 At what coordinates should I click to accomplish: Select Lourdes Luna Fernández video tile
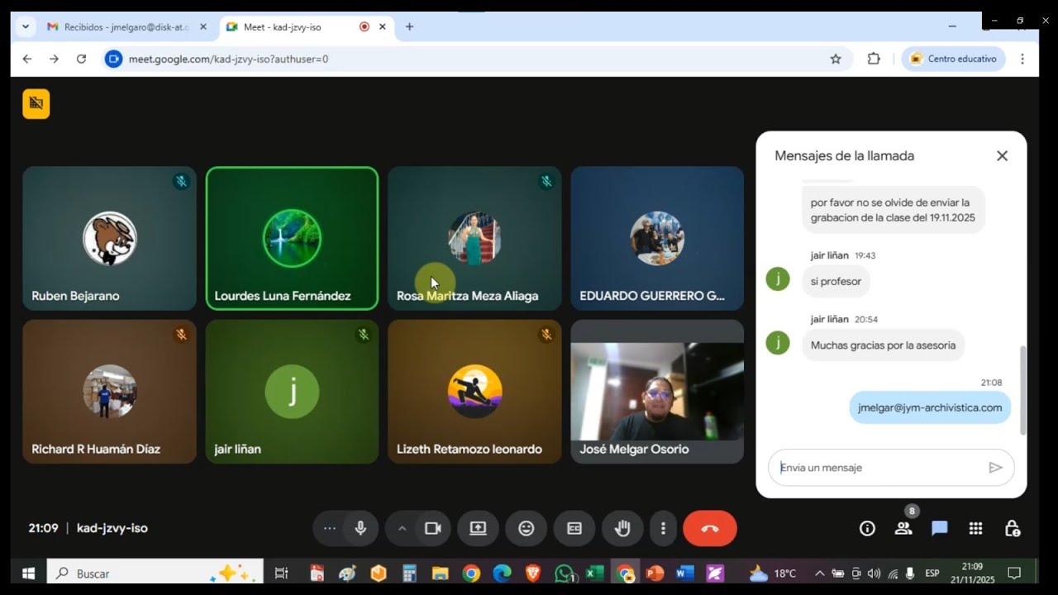pos(293,239)
